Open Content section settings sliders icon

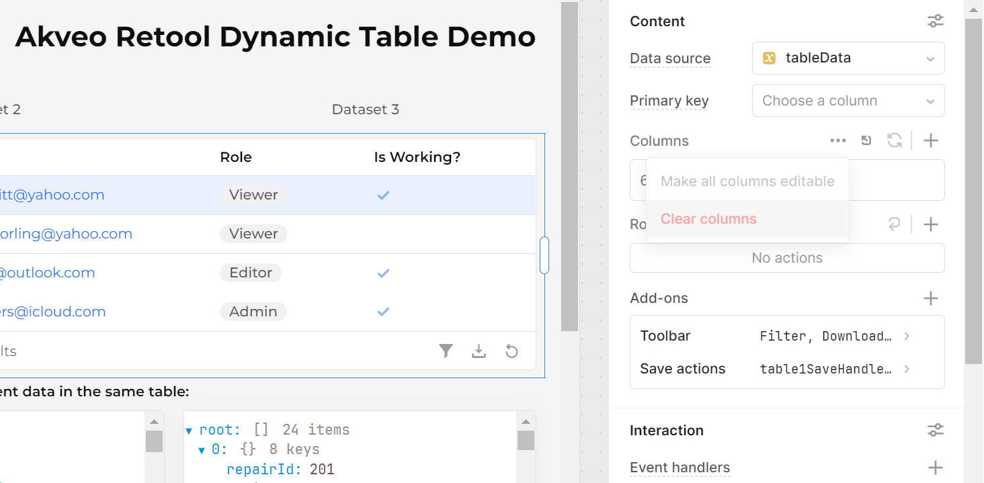point(935,21)
